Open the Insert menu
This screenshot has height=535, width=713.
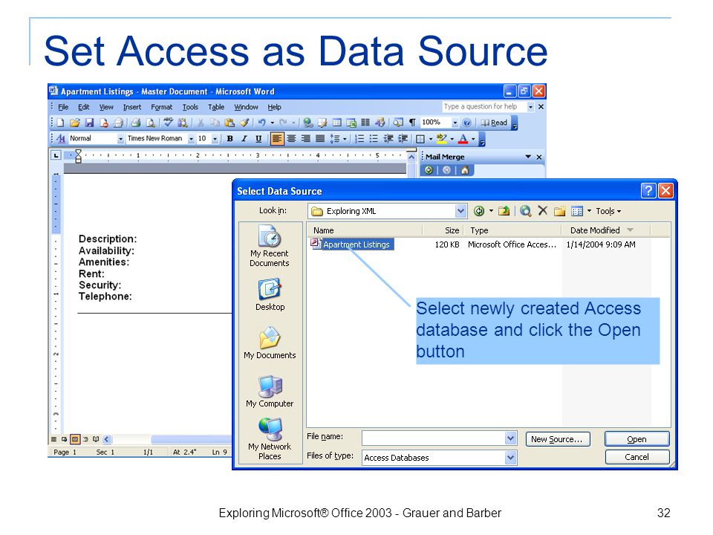pyautogui.click(x=132, y=107)
